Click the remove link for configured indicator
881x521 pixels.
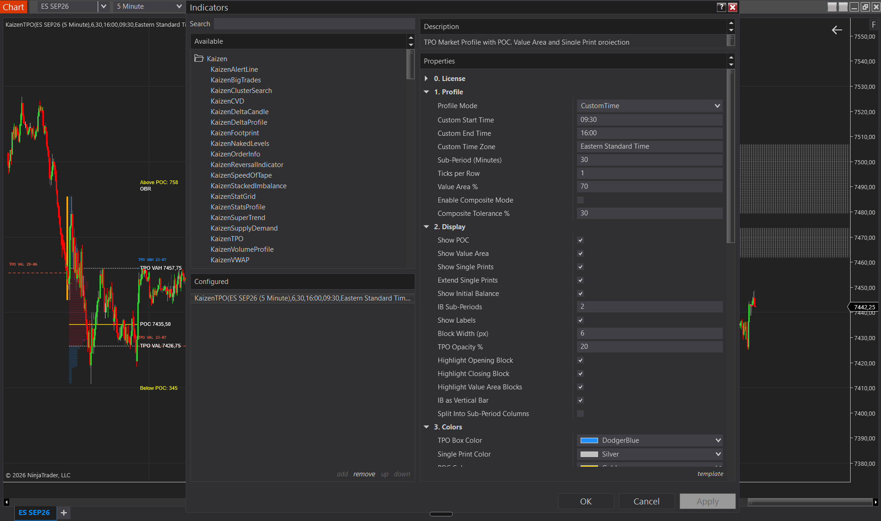tap(364, 474)
